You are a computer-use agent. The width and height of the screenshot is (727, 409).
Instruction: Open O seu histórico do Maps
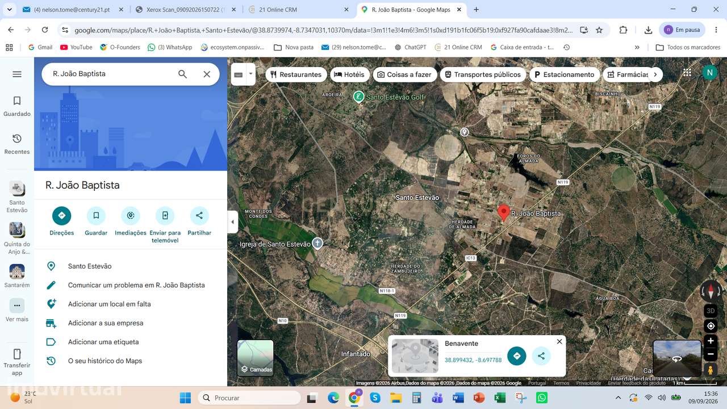[x=131, y=361]
